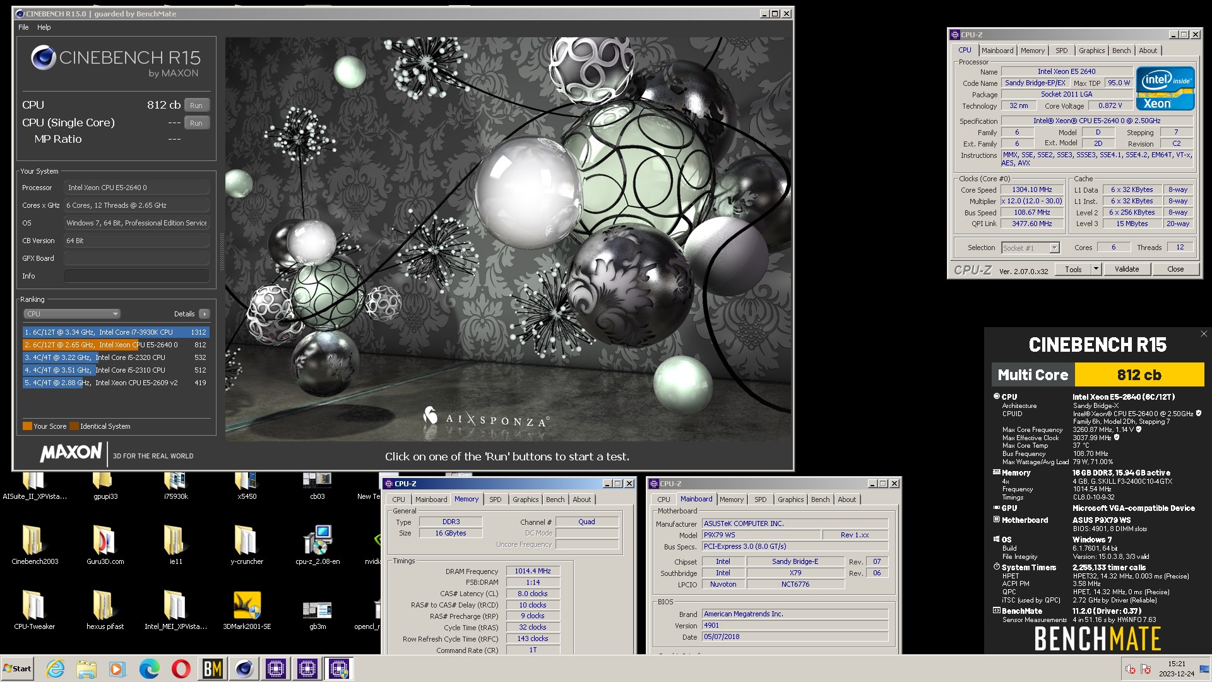Click the Action Center flag tray icon
This screenshot has width=1212, height=682.
(x=1146, y=669)
